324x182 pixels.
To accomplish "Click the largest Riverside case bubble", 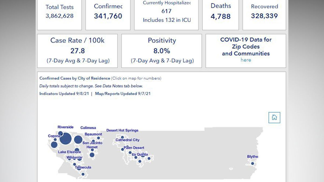I will tap(66, 139).
